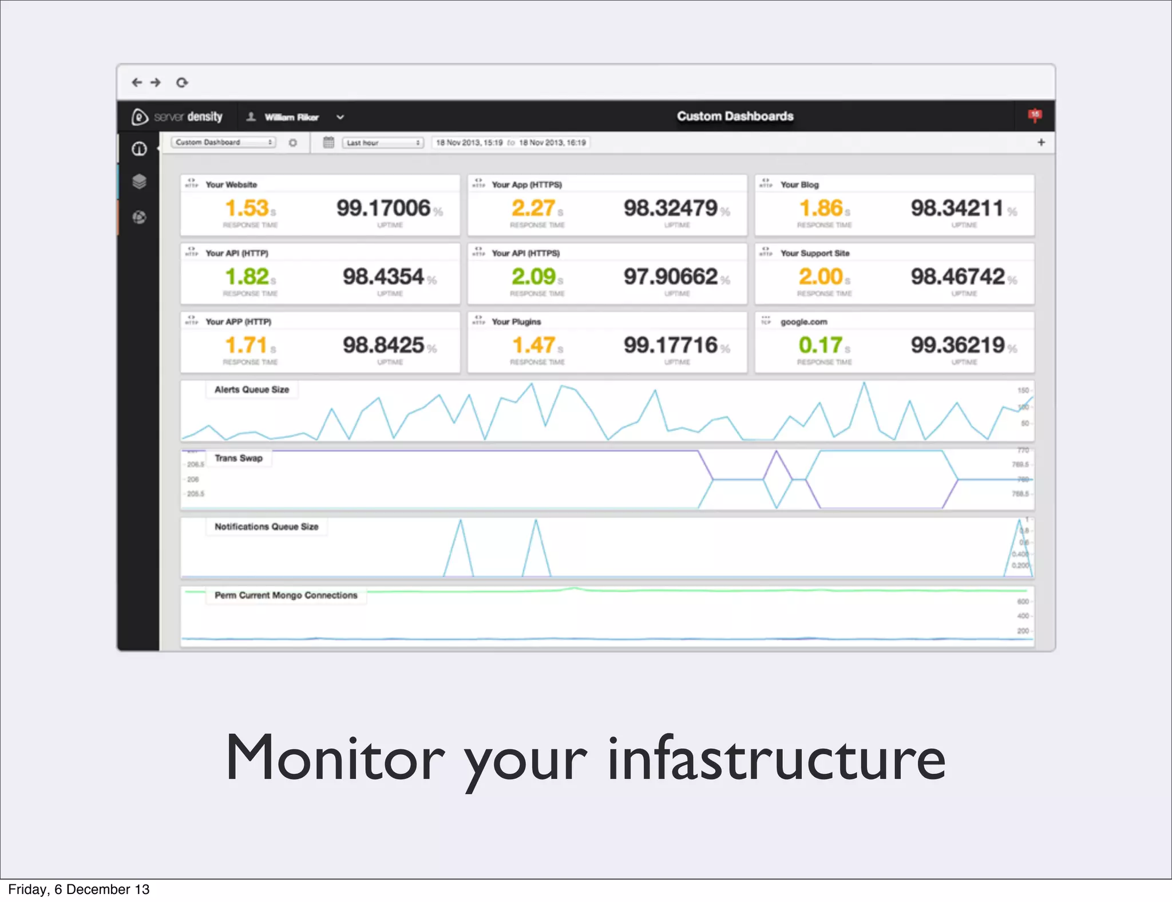Click the Notifications Queue Size graph label
This screenshot has height=902, width=1172.
[x=267, y=527]
